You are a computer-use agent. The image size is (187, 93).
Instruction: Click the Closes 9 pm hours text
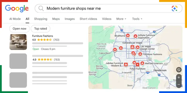coord(48,49)
